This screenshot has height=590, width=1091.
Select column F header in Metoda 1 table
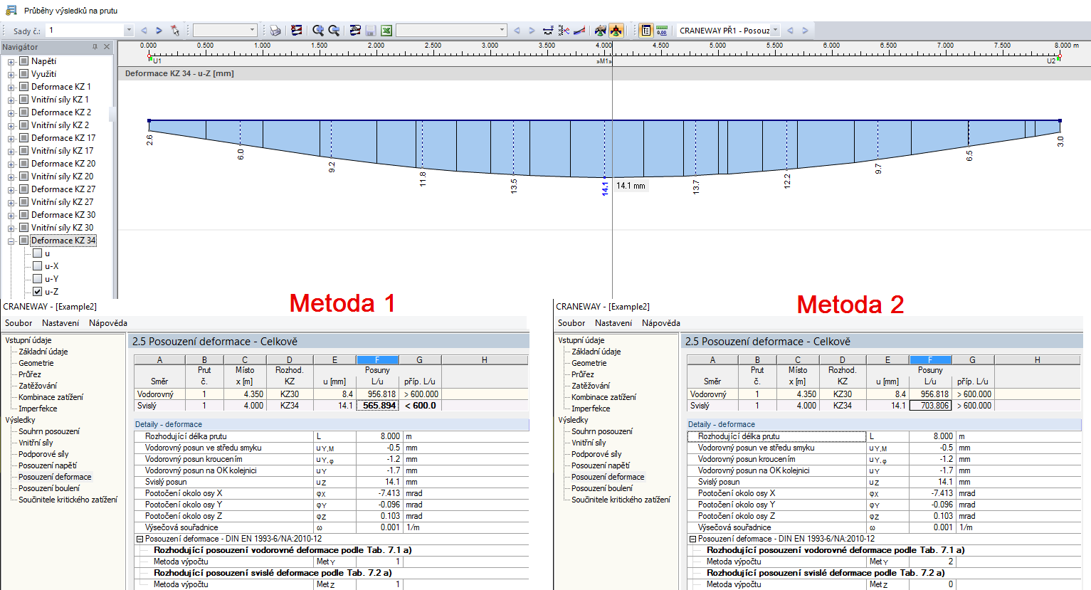(377, 360)
